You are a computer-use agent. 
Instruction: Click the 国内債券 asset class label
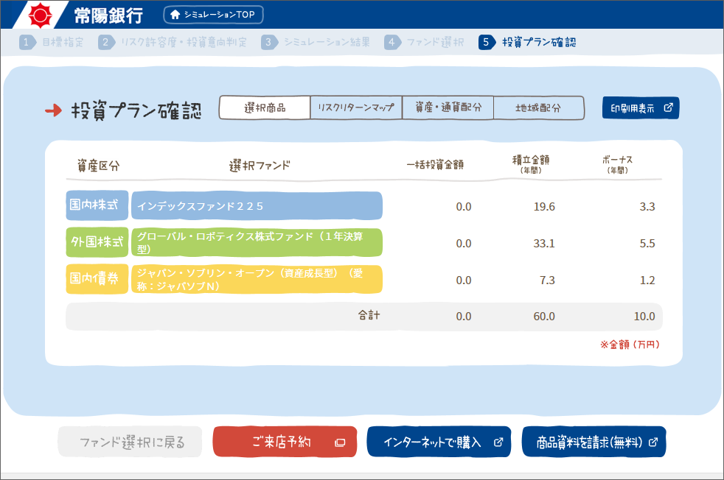97,279
